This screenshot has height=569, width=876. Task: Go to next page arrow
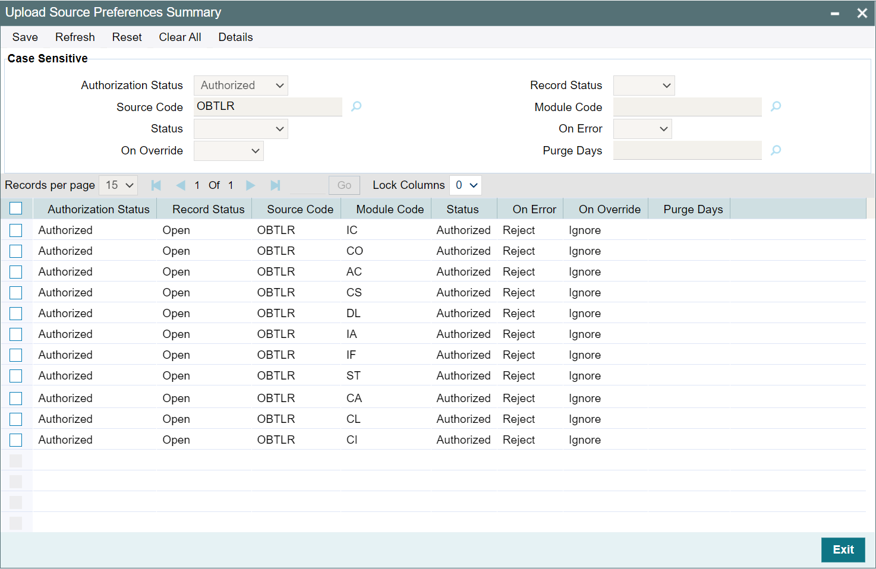(251, 185)
